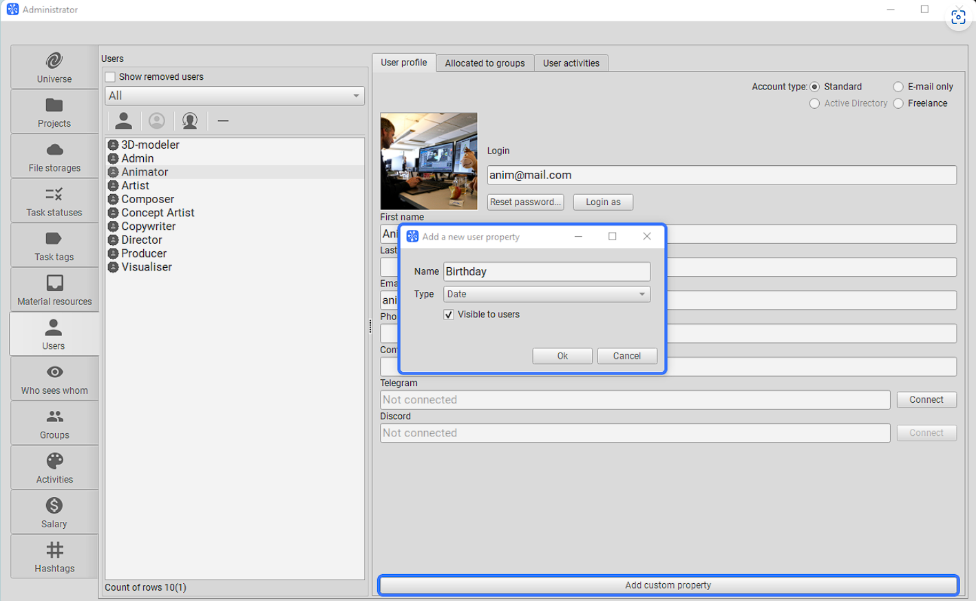The image size is (976, 601).
Task: Select Standard account type
Action: pos(814,87)
